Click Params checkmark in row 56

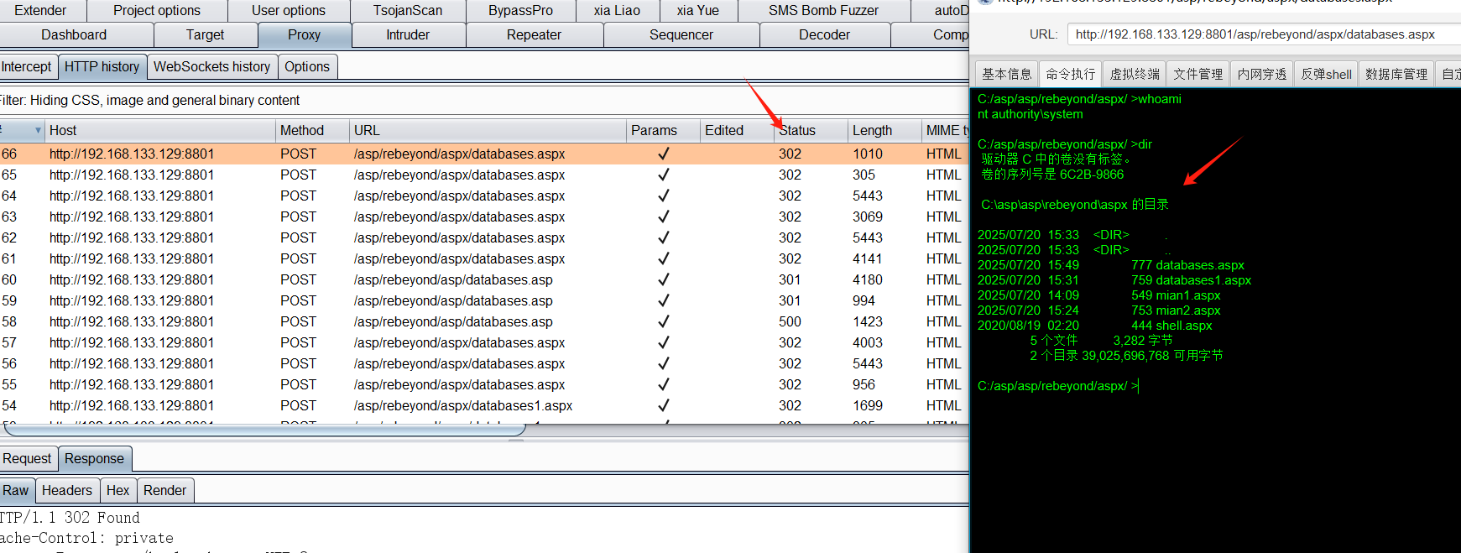(663, 363)
